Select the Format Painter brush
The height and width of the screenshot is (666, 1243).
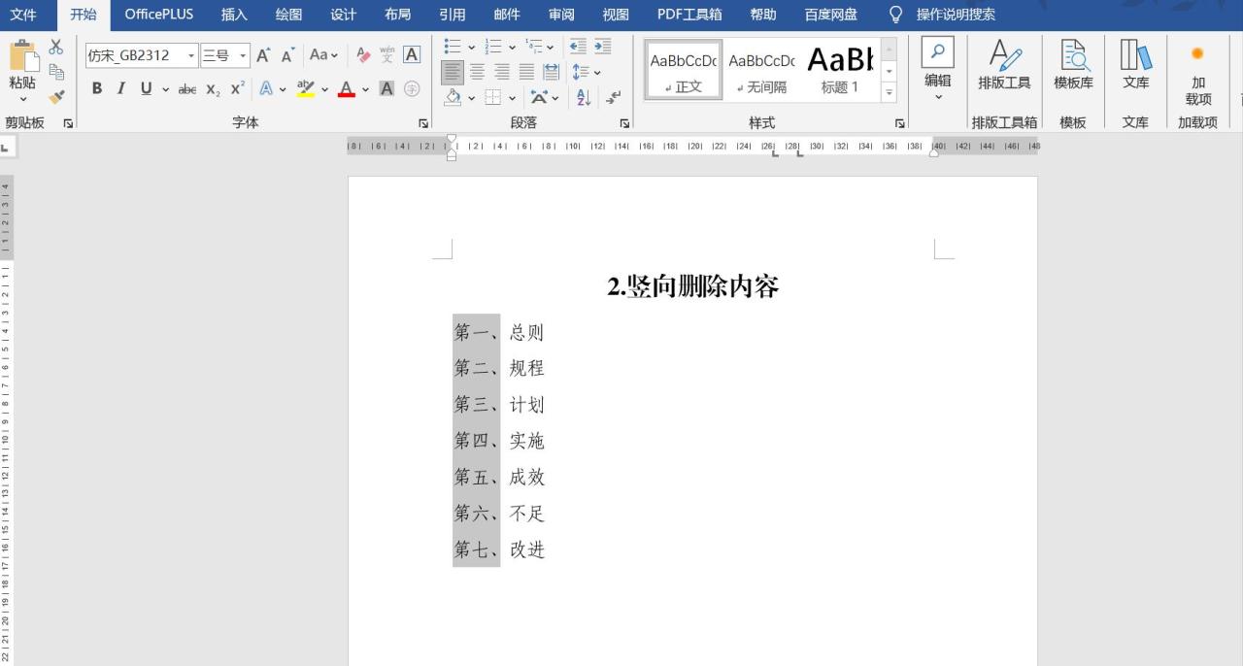(x=56, y=97)
